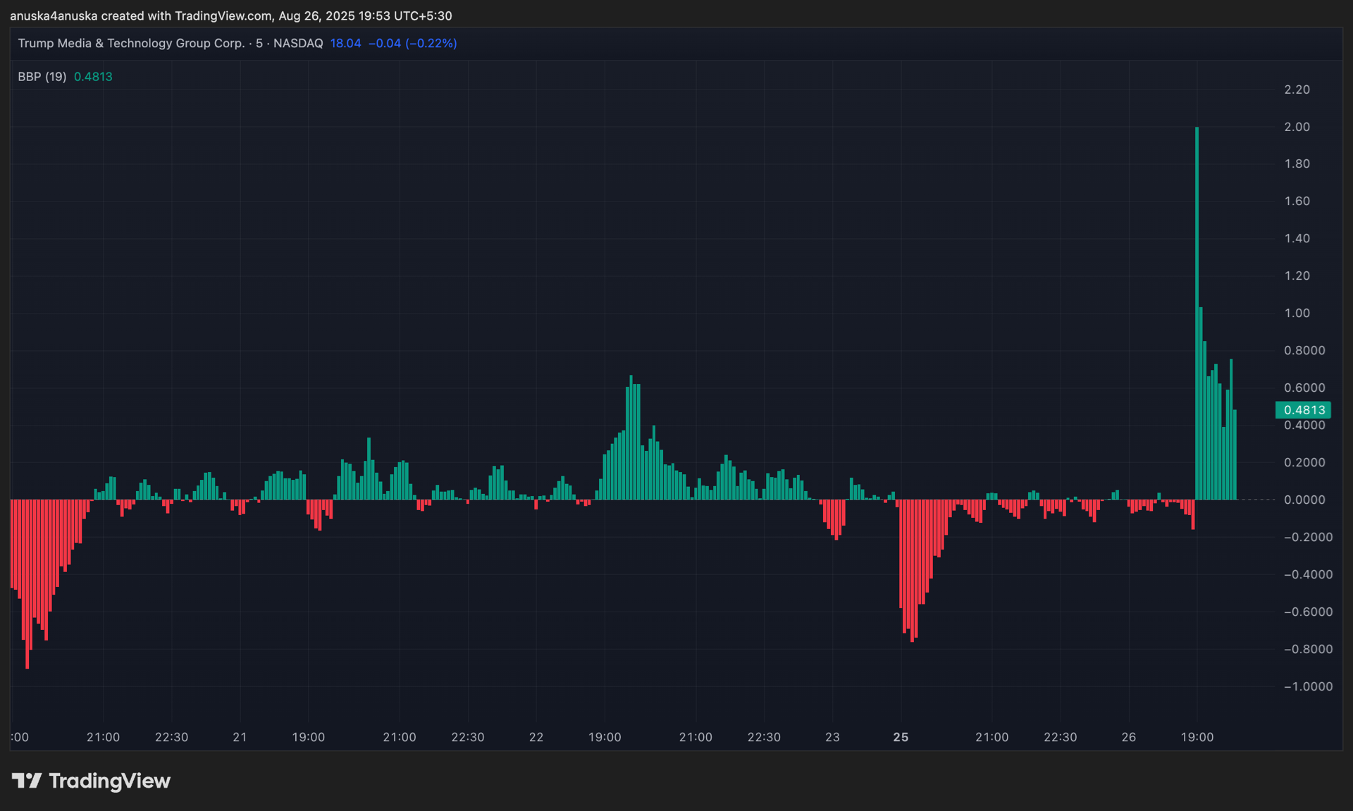Screen dimensions: 1353x811
Task: Click the lowest red bar at chart left
Action: click(27, 584)
